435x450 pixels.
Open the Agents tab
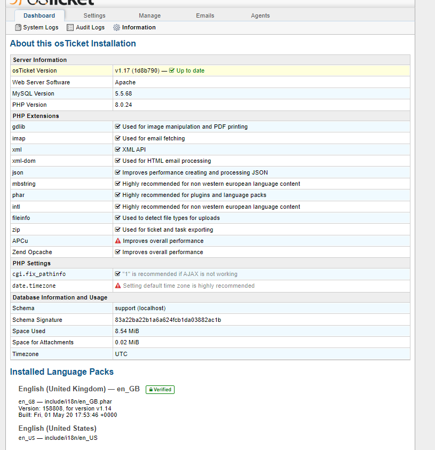[260, 15]
